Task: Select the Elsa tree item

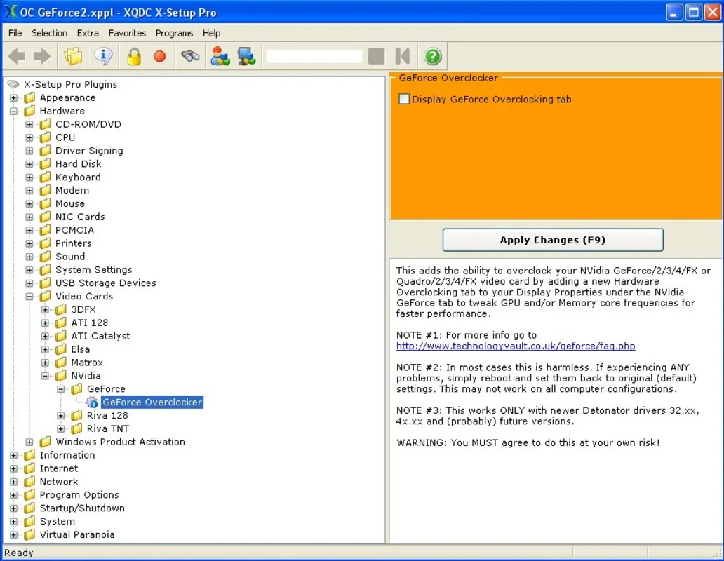Action: tap(81, 349)
